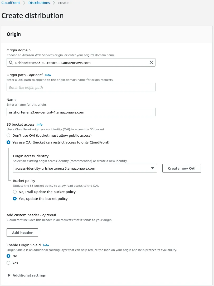The image size is (214, 286).
Task: Choose "No, I will update the bucket policy"
Action: tap(15, 192)
